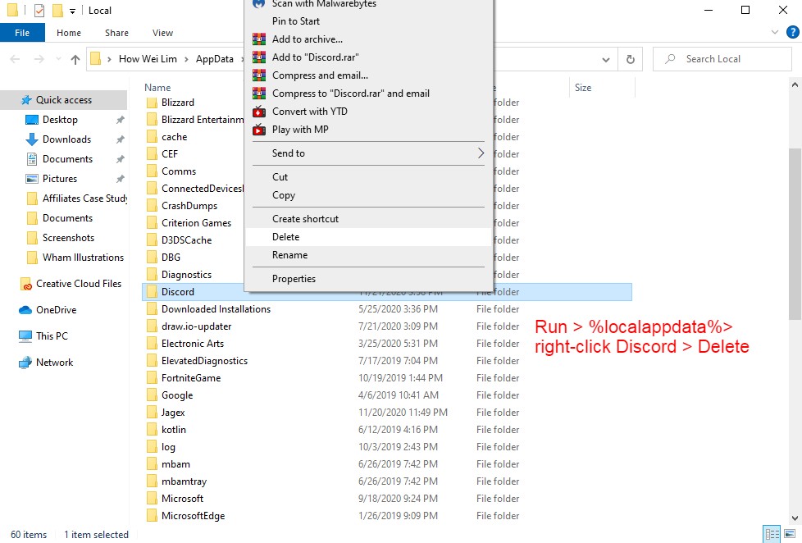Click the YTD icon beside Convert with YTD
This screenshot has width=802, height=543.
(259, 111)
